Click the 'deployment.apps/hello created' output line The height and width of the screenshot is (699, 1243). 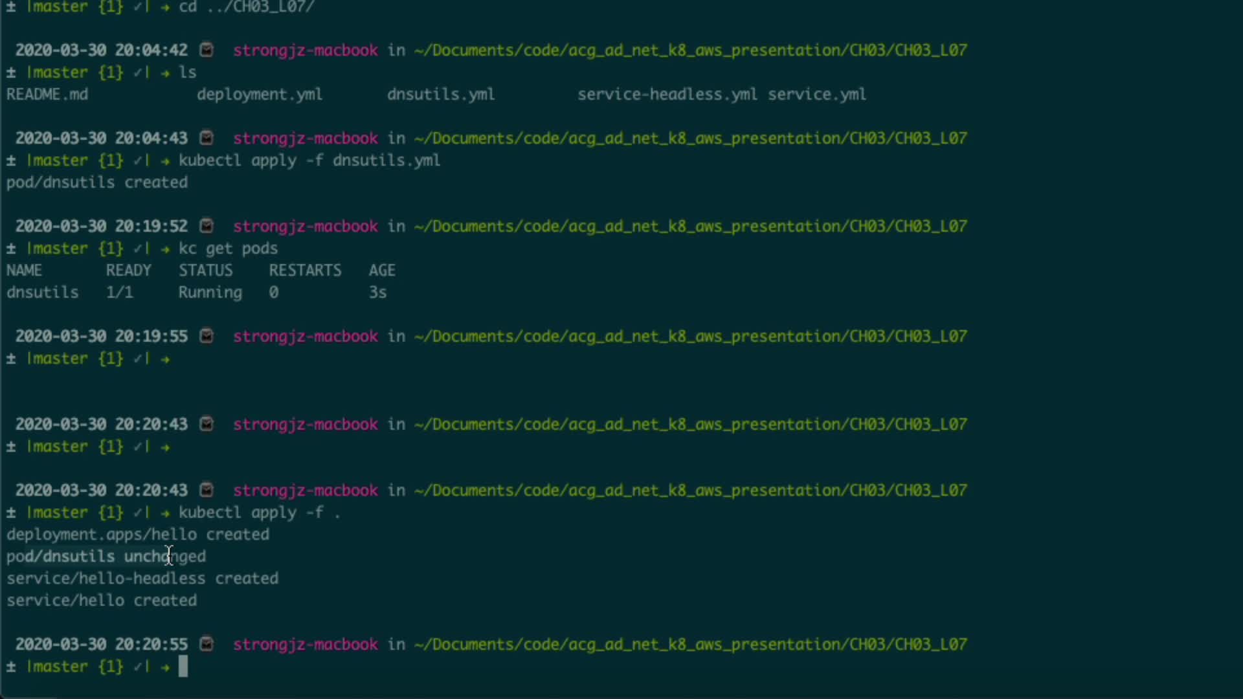(x=138, y=535)
